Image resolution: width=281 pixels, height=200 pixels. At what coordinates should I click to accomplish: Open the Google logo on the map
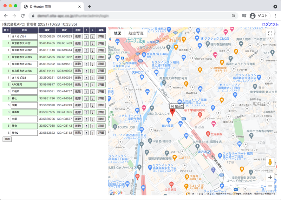(x=116, y=192)
